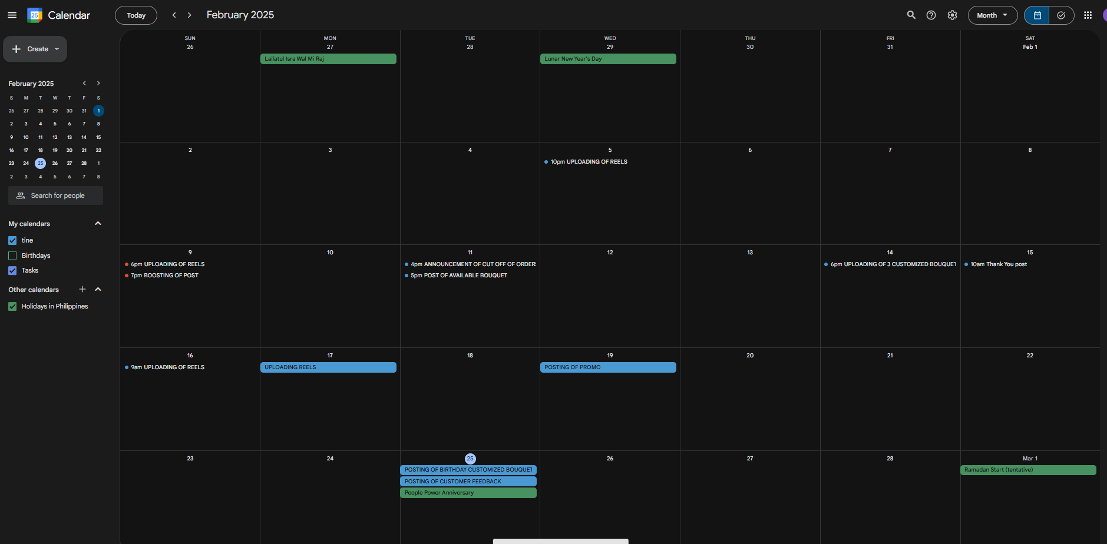The width and height of the screenshot is (1107, 544).
Task: Collapse the My calendars section
Action: [98, 224]
